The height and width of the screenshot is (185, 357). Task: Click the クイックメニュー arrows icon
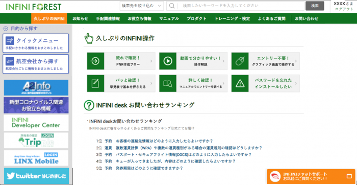coord(10,40)
